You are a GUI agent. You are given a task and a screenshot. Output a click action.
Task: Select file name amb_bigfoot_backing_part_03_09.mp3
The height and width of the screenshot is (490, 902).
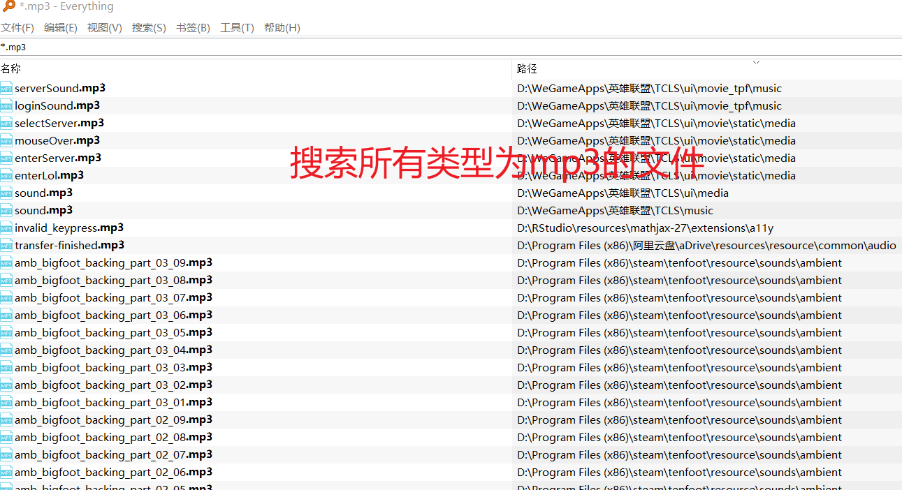[x=113, y=262]
